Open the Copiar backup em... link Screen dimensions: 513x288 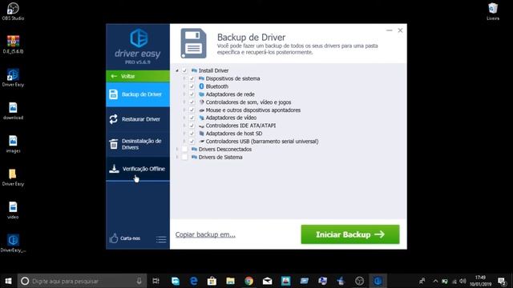click(x=205, y=234)
